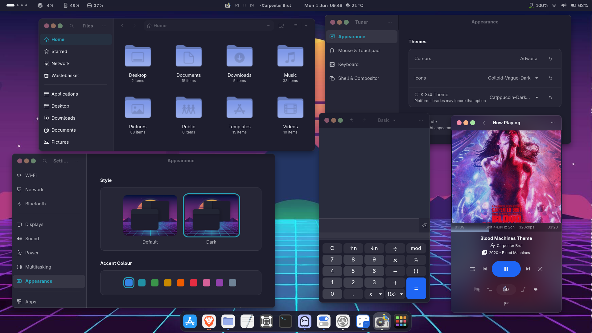Go back in the Now Playing window

(484, 123)
